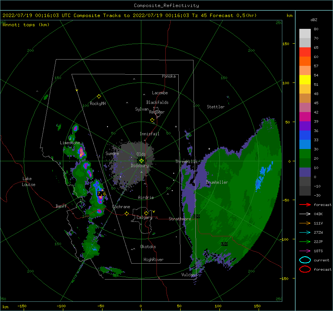This screenshot has height=311, width=333.
Task: Click the yellow diamond marker near RockyMH
Action: tap(99, 97)
